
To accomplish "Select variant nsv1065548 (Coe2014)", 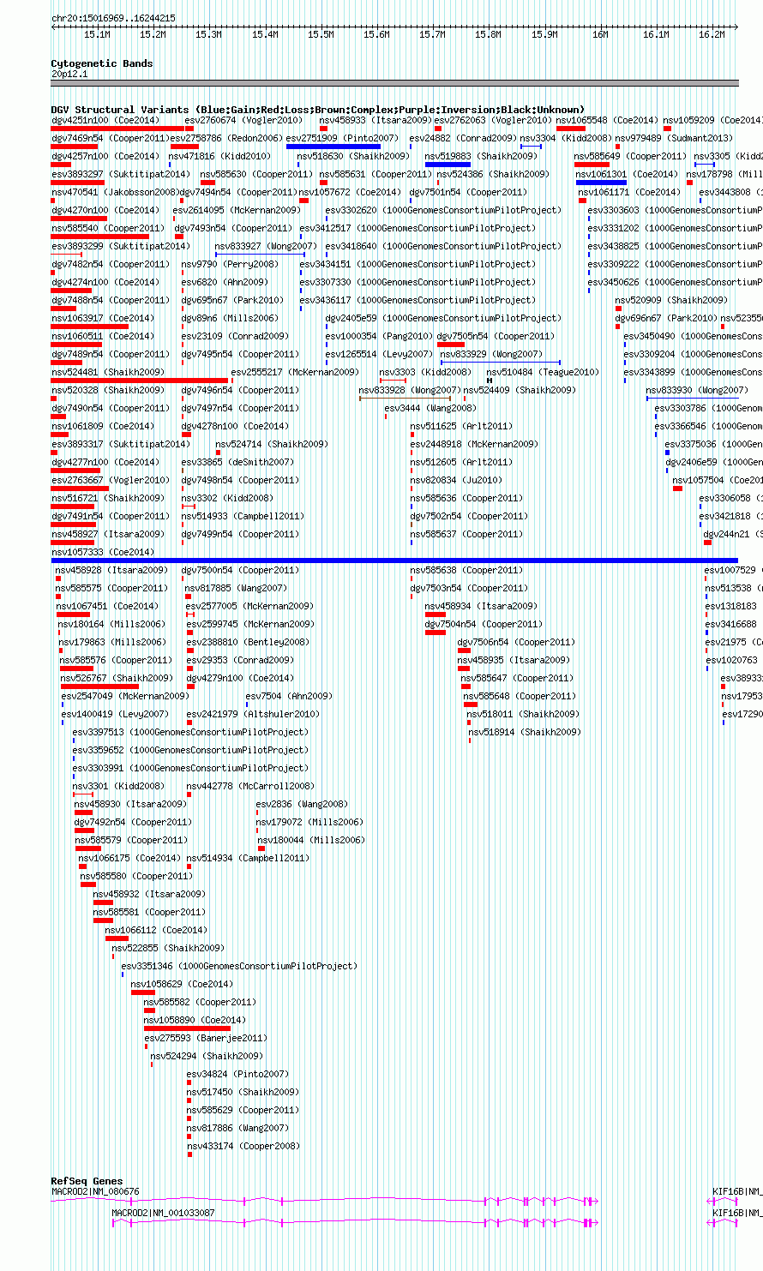I will point(607,121).
